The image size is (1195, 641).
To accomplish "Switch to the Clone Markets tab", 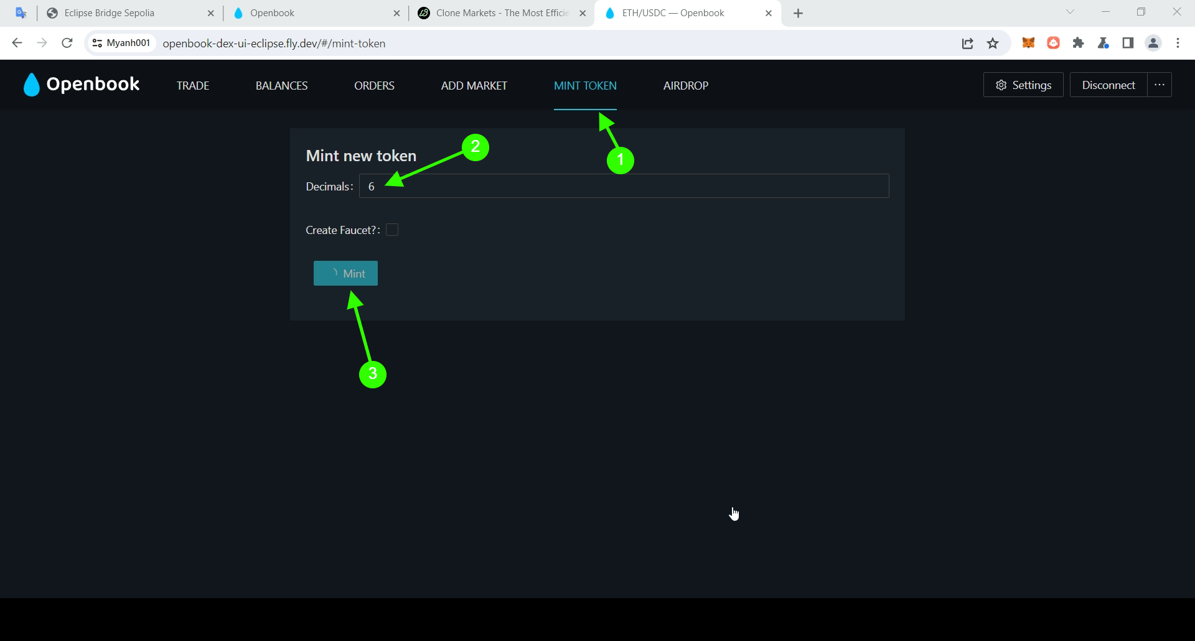I will [x=502, y=13].
